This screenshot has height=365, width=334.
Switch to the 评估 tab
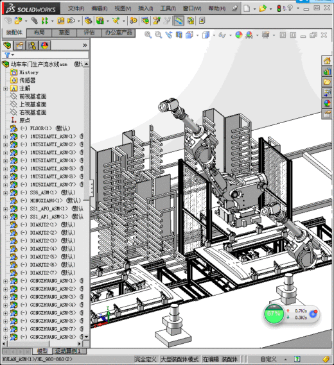click(x=89, y=33)
